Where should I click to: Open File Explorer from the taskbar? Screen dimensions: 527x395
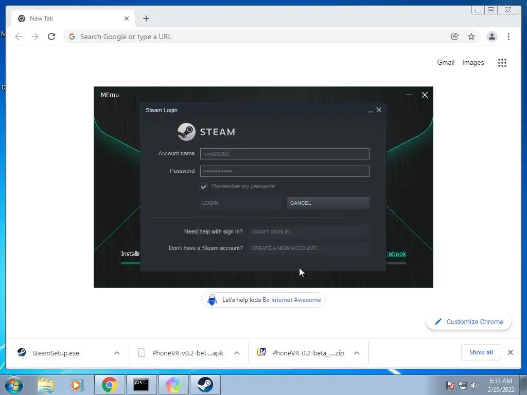pos(46,385)
